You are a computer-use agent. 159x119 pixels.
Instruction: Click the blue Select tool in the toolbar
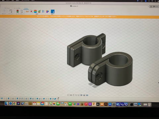click(x=53, y=11)
